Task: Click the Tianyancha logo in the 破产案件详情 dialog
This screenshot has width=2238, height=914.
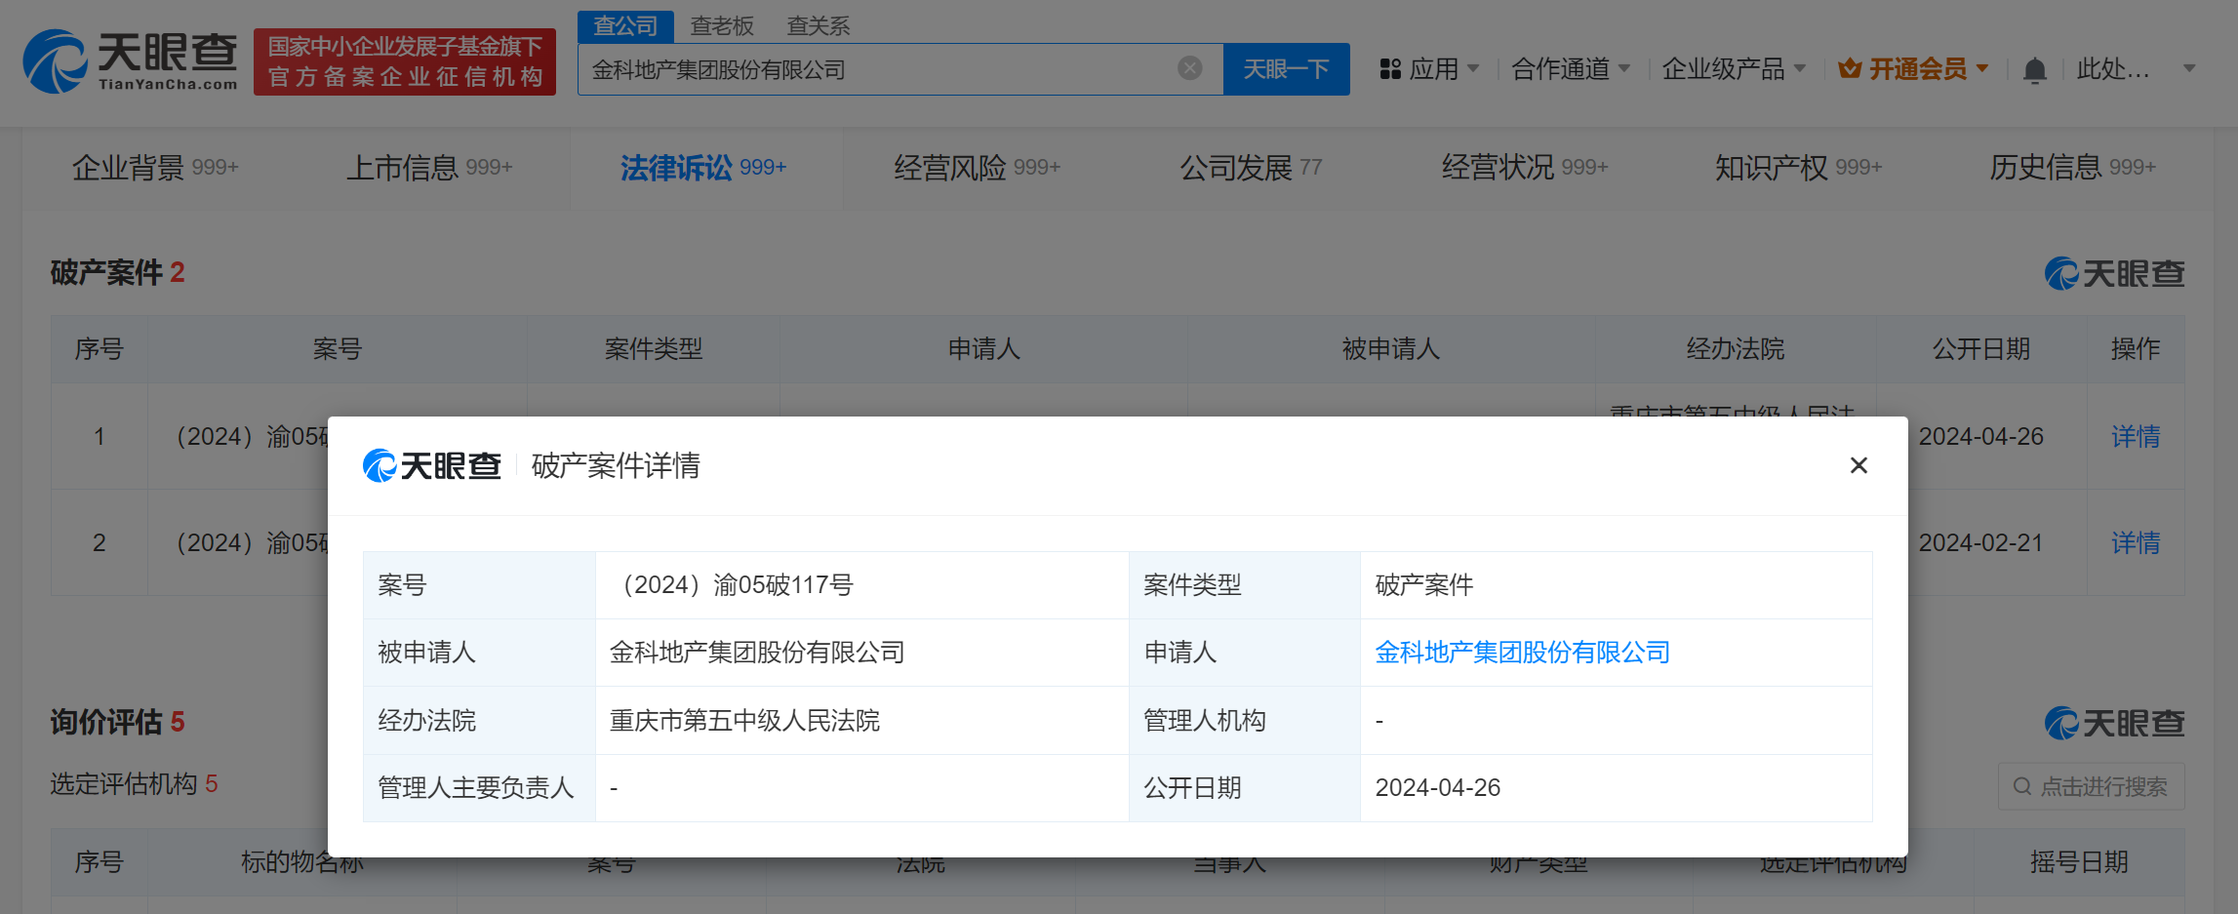Action: pyautogui.click(x=432, y=466)
